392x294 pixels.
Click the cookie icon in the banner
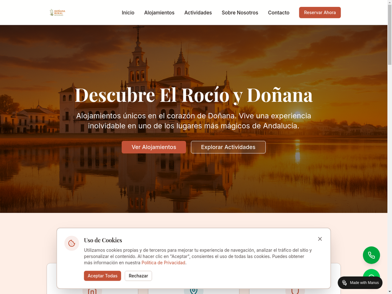click(72, 243)
